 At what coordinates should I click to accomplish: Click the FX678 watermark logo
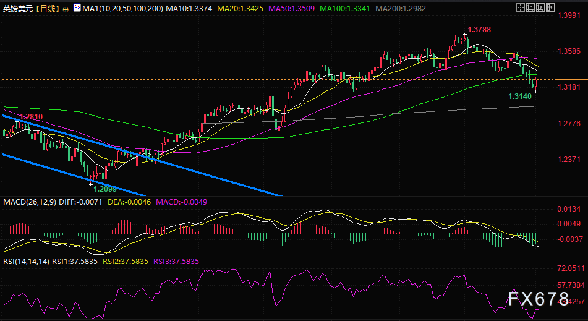coord(538,299)
